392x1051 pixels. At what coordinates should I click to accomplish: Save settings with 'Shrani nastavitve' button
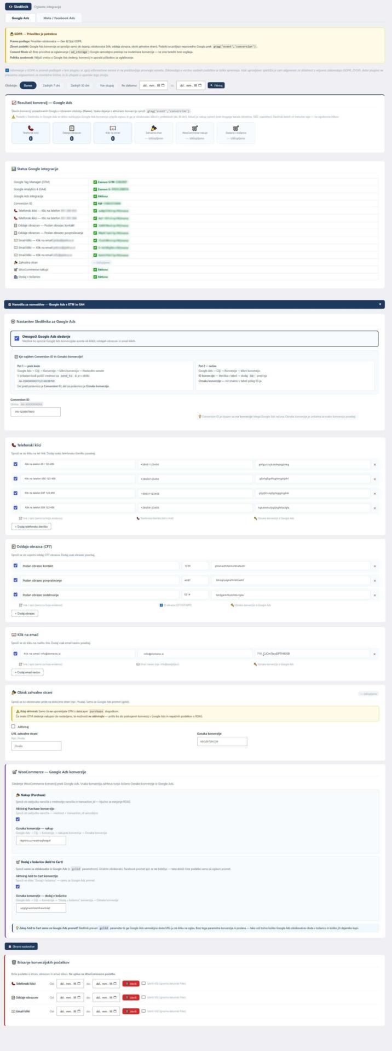(21, 946)
